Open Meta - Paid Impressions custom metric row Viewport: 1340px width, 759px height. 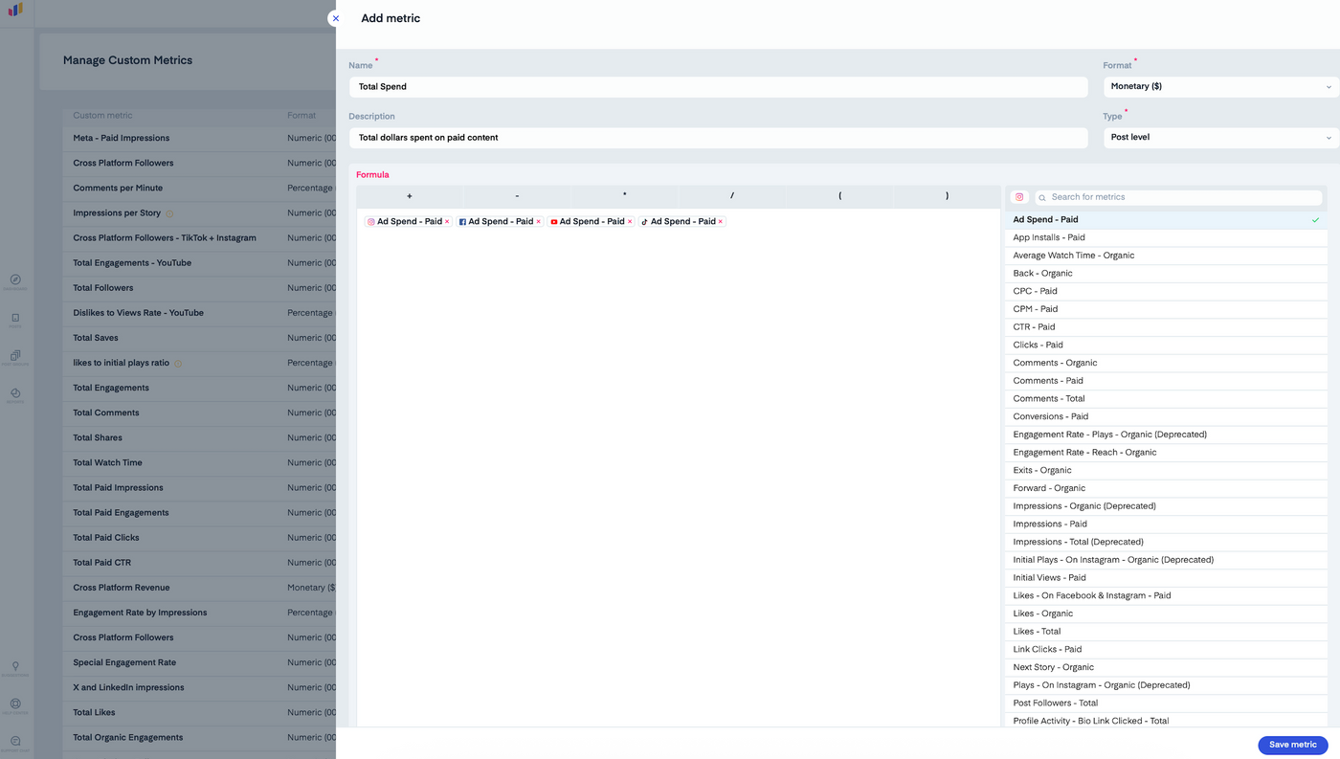[199, 139]
